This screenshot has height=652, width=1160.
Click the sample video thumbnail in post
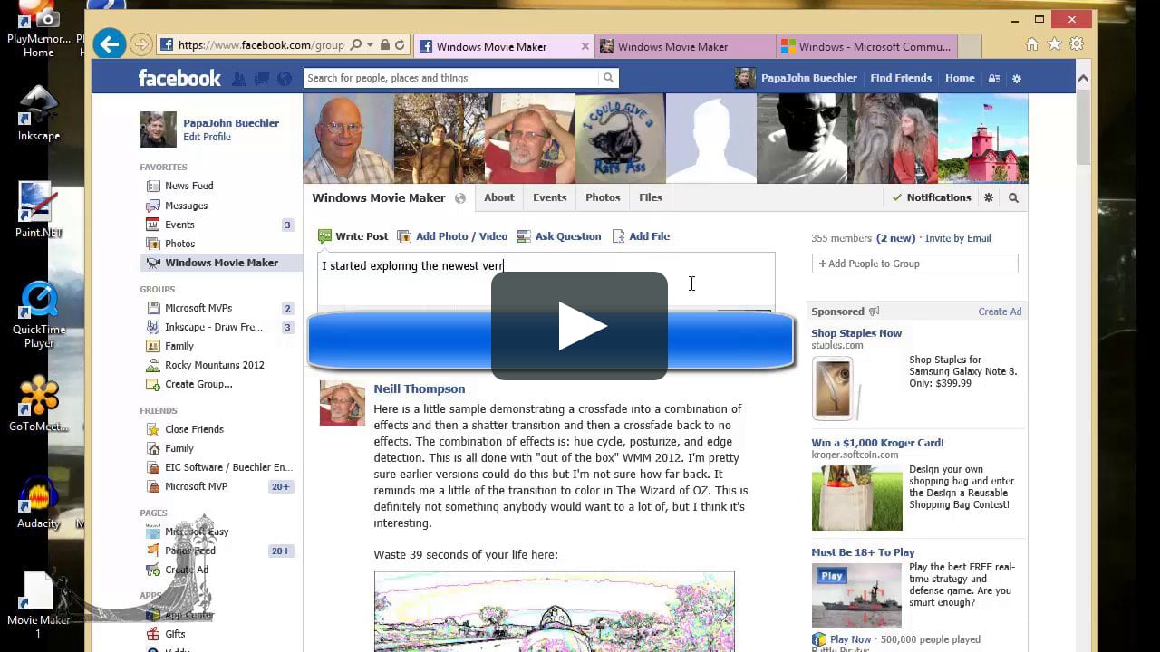554,611
